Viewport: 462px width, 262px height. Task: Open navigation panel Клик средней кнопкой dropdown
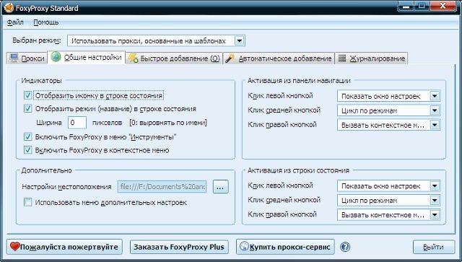(389, 110)
